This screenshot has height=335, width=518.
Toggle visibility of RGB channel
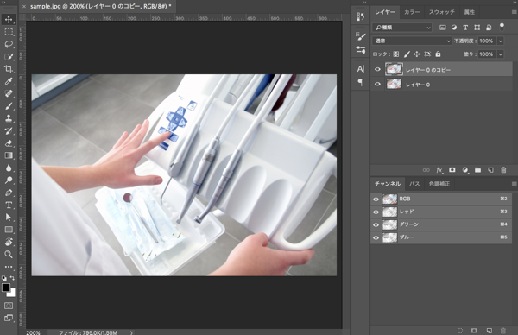tap(376, 199)
